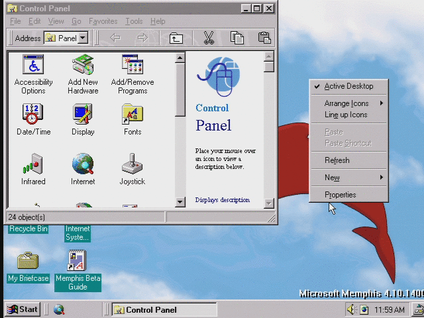Click the Control Panel title bar icon

(x=12, y=9)
